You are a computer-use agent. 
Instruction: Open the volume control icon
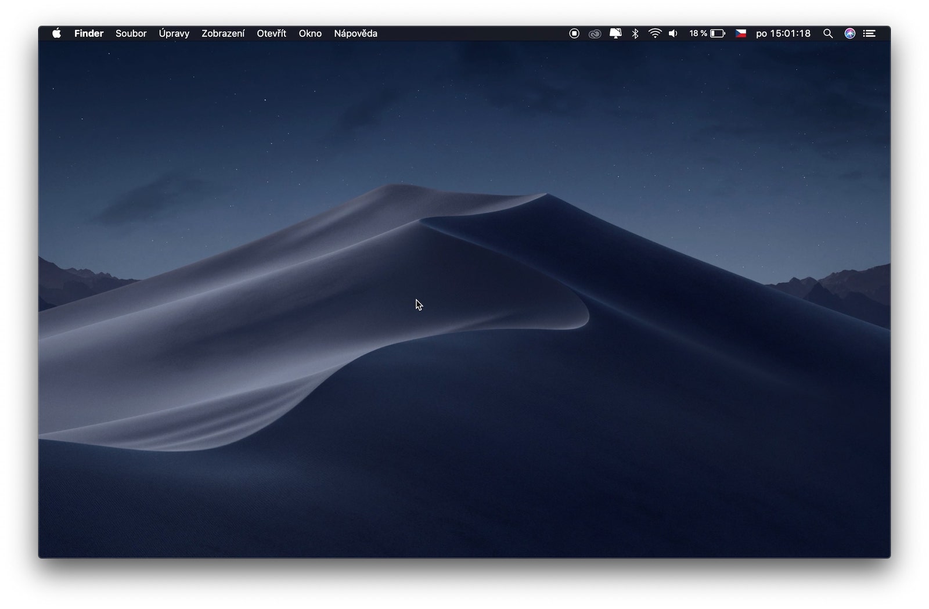pos(673,34)
